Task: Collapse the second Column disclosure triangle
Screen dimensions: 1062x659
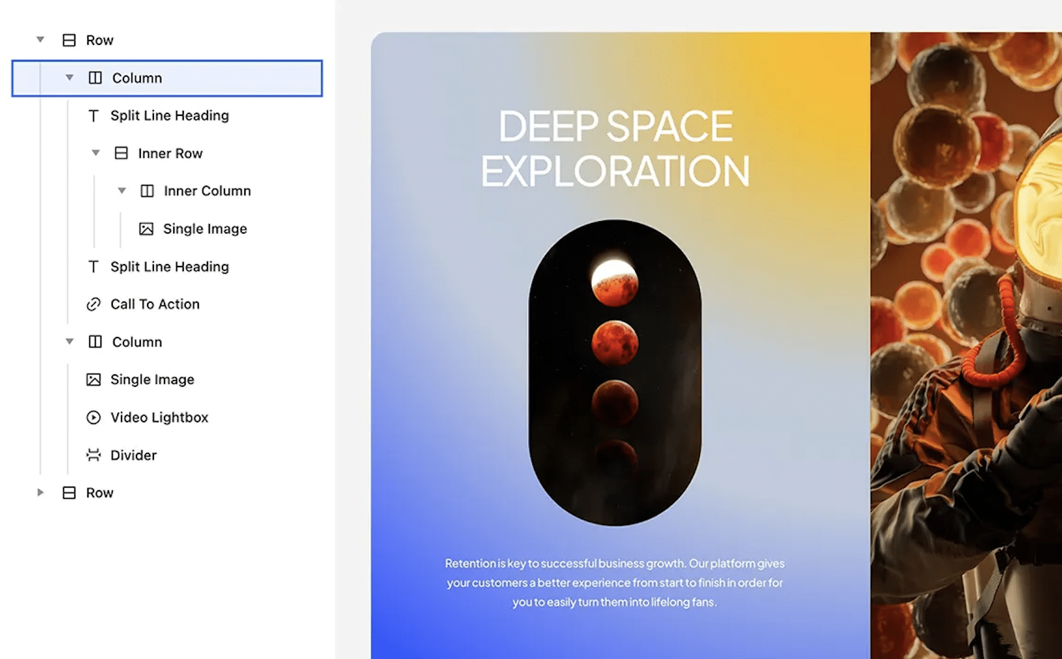Action: click(x=70, y=342)
